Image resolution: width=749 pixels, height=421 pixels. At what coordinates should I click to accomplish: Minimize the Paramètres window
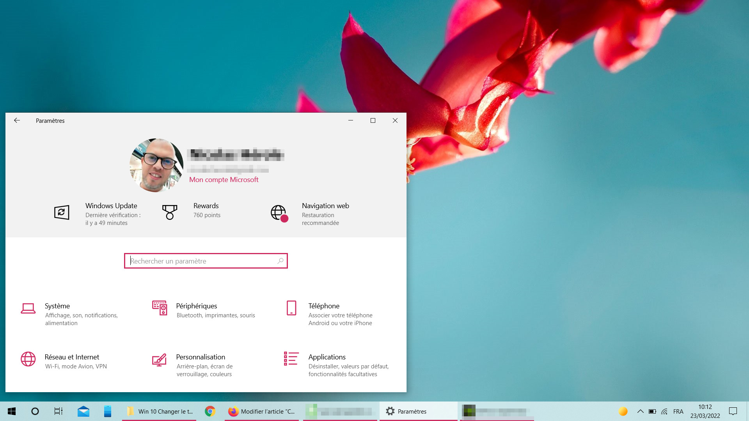(351, 120)
